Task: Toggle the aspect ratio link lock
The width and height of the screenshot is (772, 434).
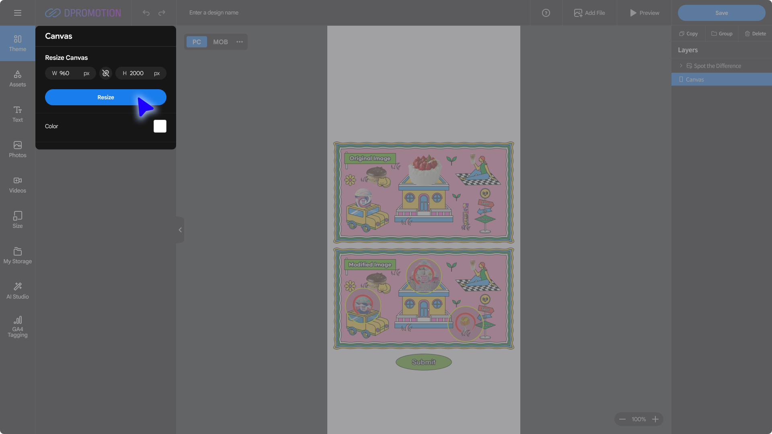Action: click(106, 73)
